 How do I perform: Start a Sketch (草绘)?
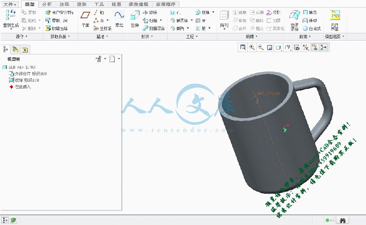coord(119,19)
